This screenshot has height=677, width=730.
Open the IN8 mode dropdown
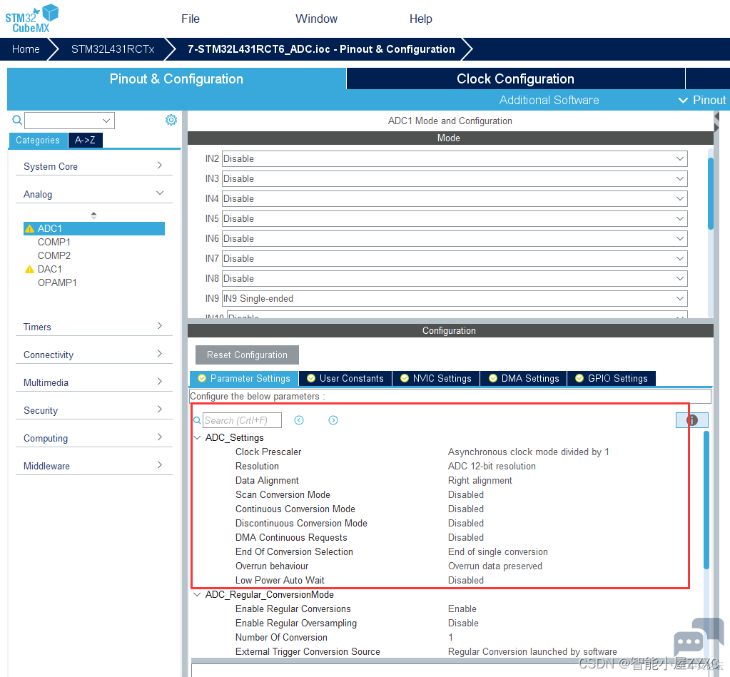[455, 279]
